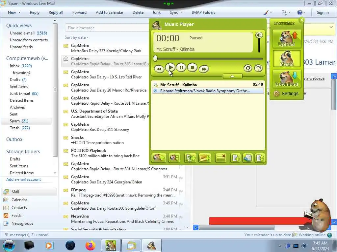Click Sign in at top right
The width and height of the screenshot is (337, 252).
(x=323, y=12)
